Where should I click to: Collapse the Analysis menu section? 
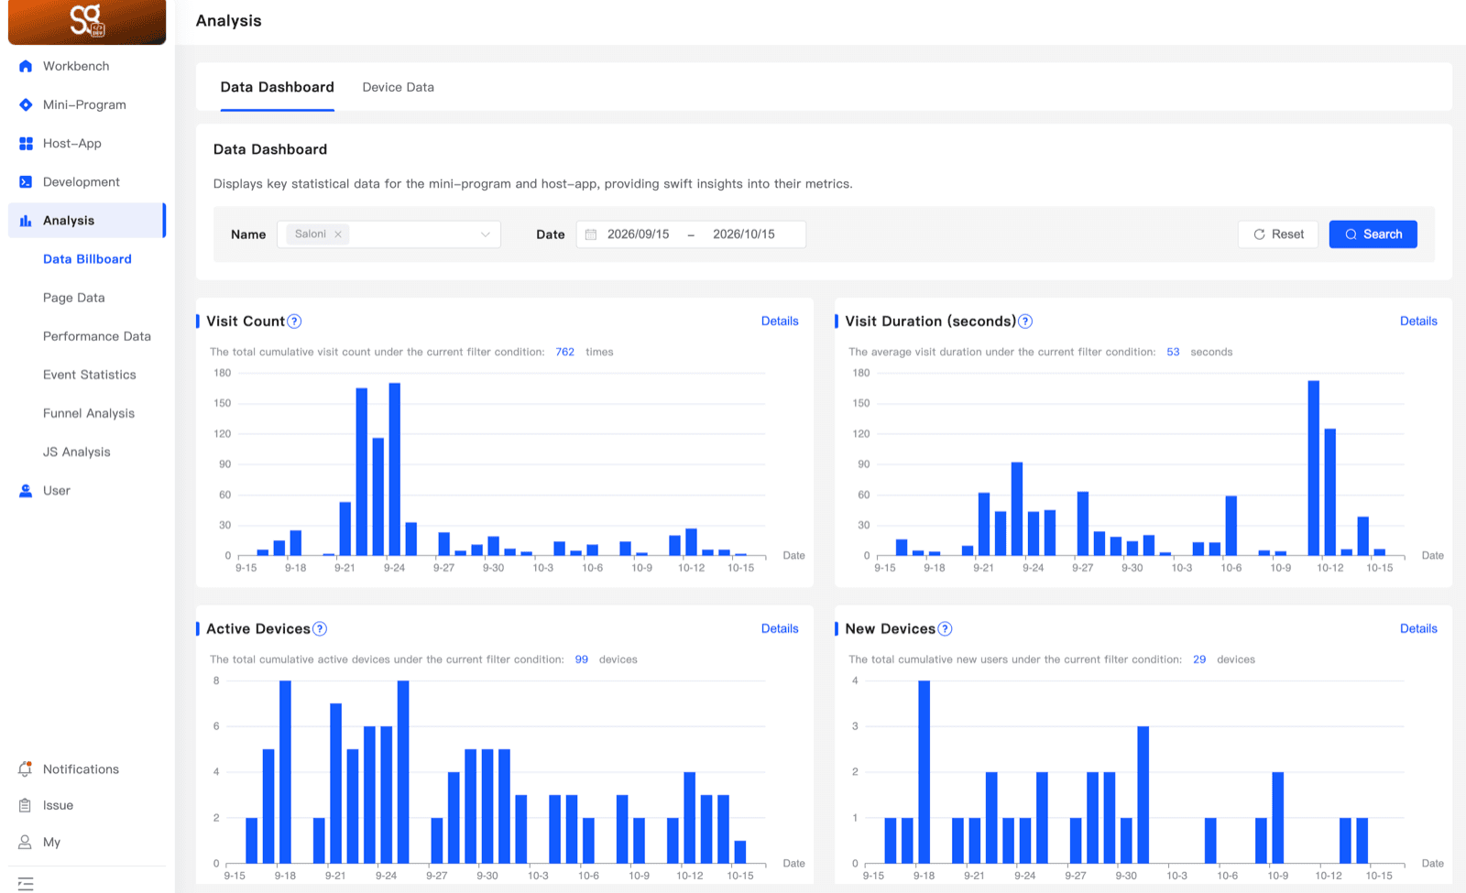coord(87,220)
